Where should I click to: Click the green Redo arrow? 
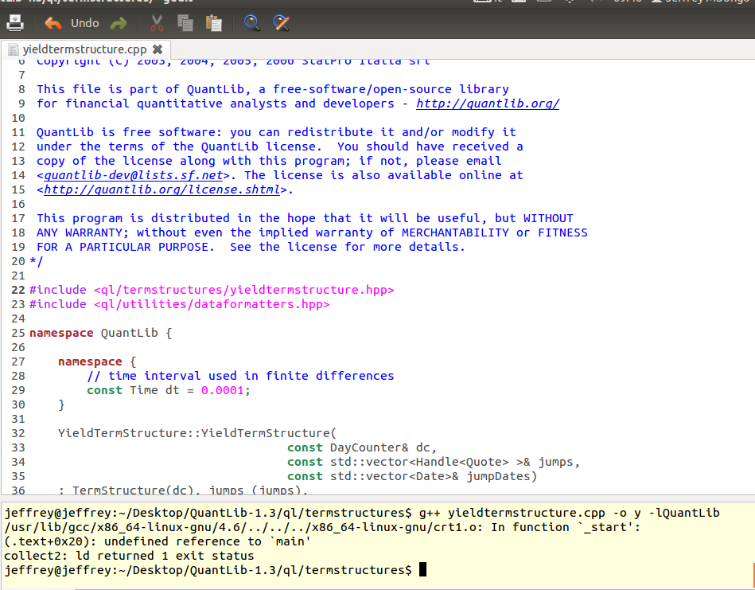click(x=119, y=23)
